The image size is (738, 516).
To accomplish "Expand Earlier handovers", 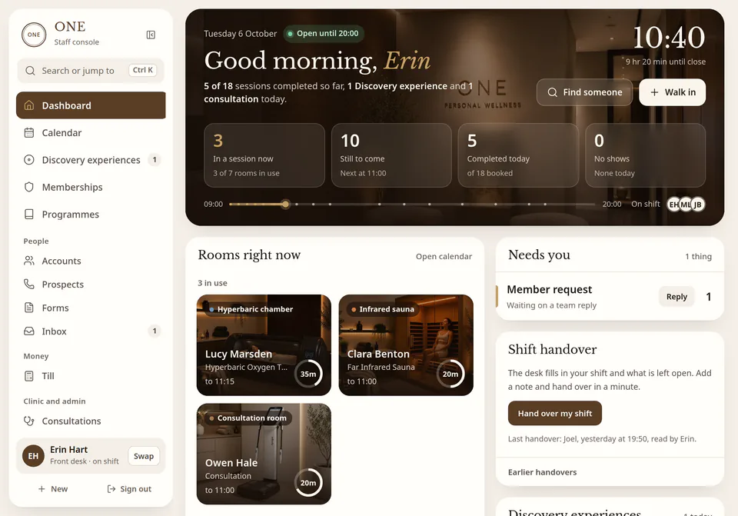I will [542, 472].
